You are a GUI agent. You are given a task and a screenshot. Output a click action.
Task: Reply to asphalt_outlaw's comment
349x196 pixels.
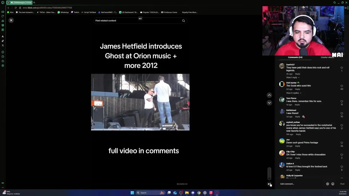[298, 134]
